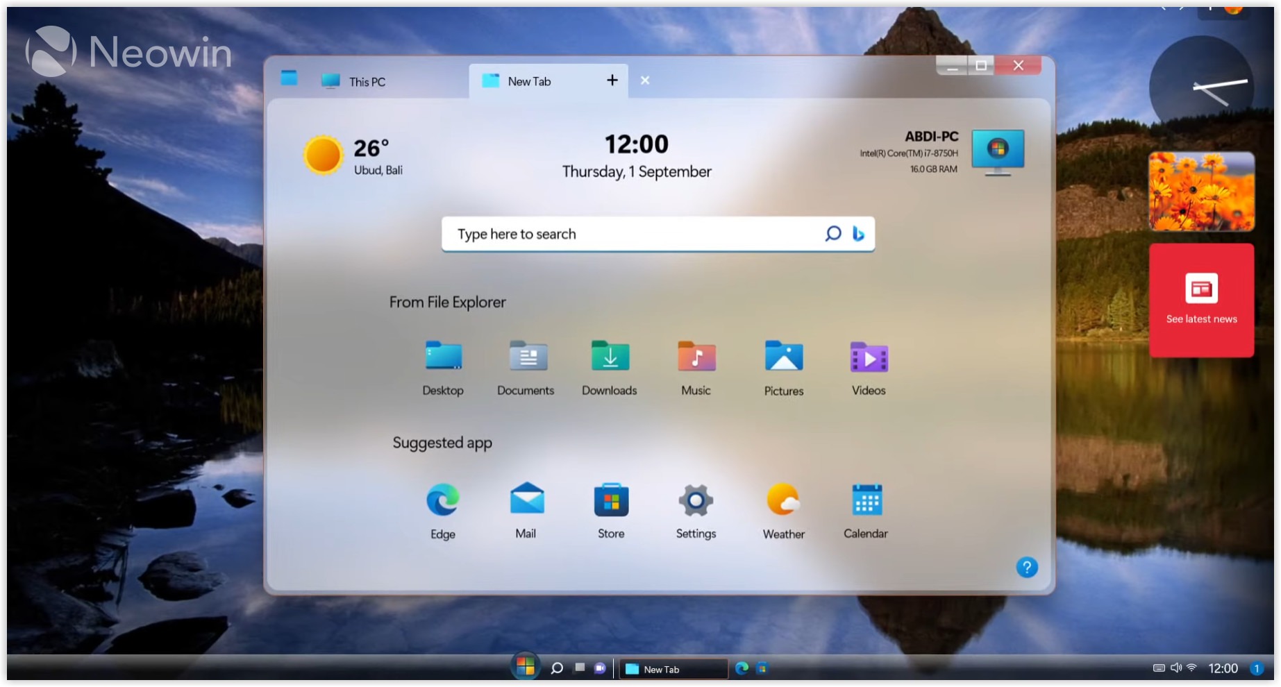Open the Documents folder icon
Image resolution: width=1281 pixels, height=687 pixels.
coord(528,356)
